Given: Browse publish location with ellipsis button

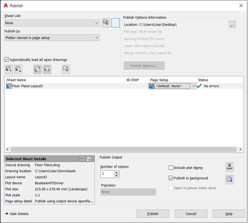Looking at the screenshot, I should [x=232, y=25].
